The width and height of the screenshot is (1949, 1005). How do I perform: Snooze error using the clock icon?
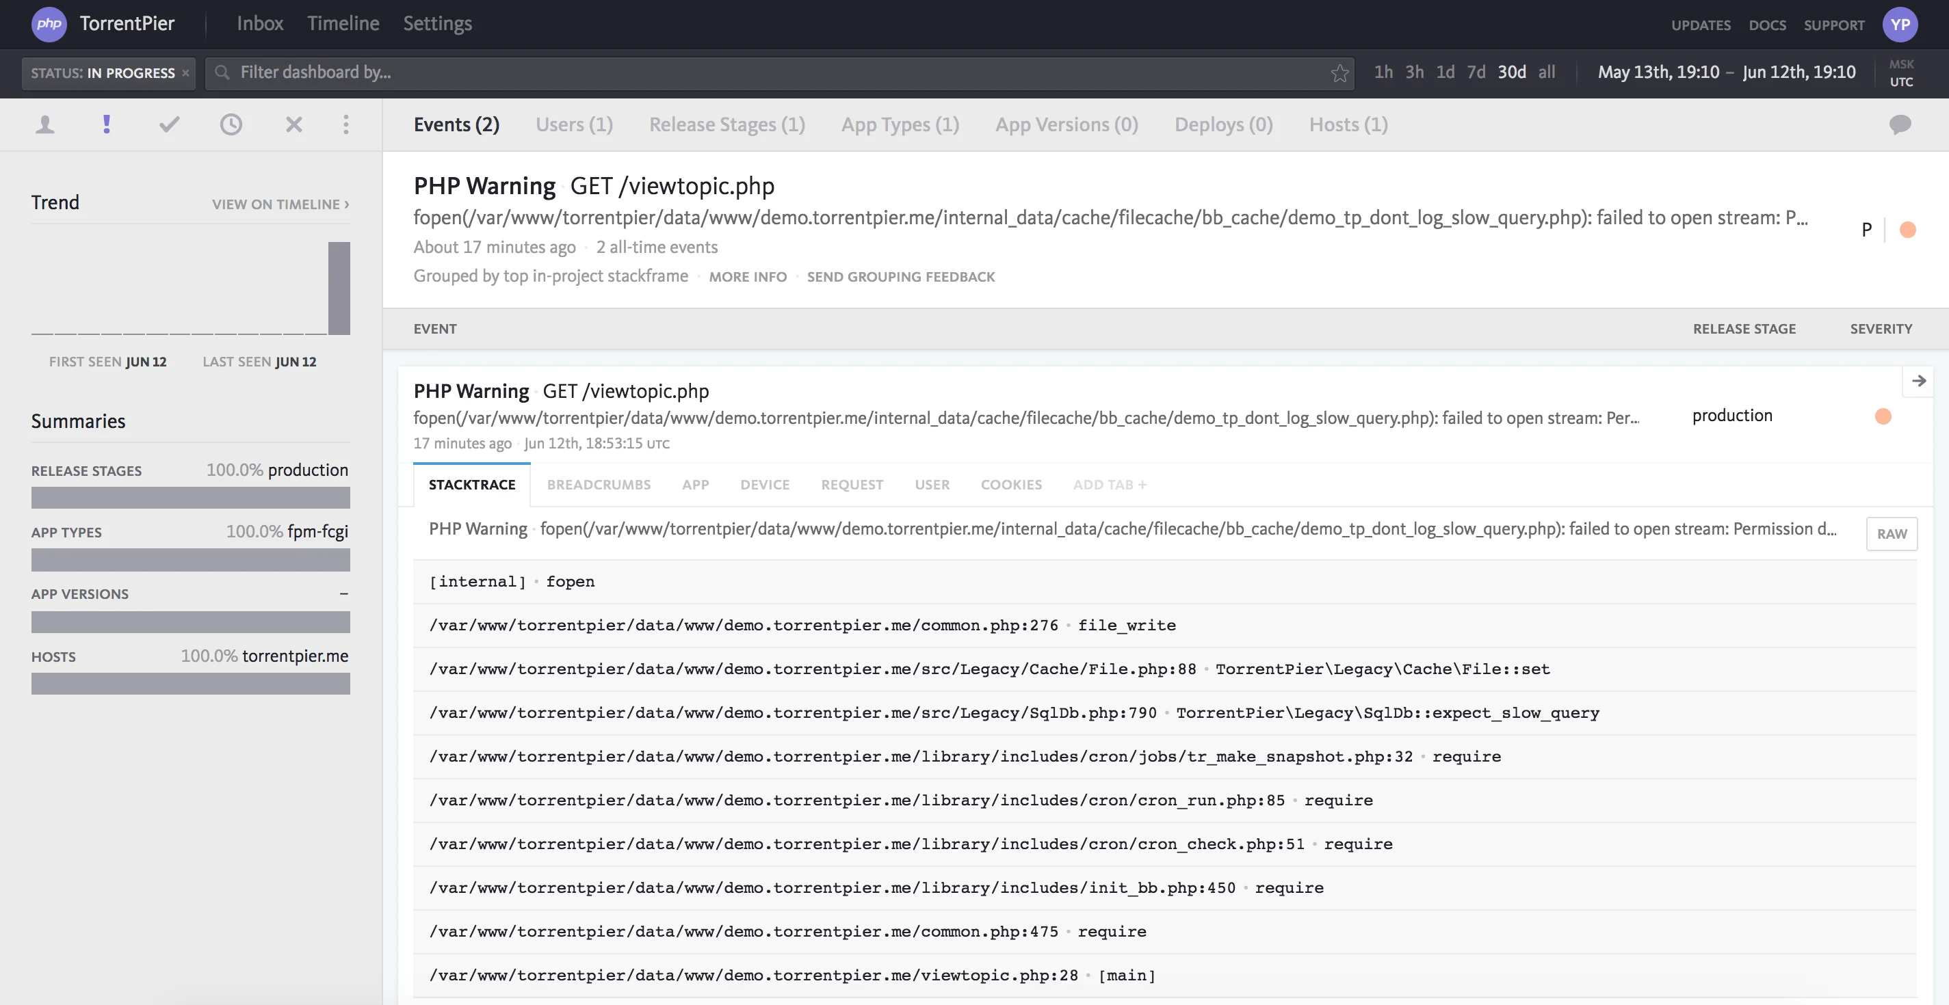pos(231,124)
